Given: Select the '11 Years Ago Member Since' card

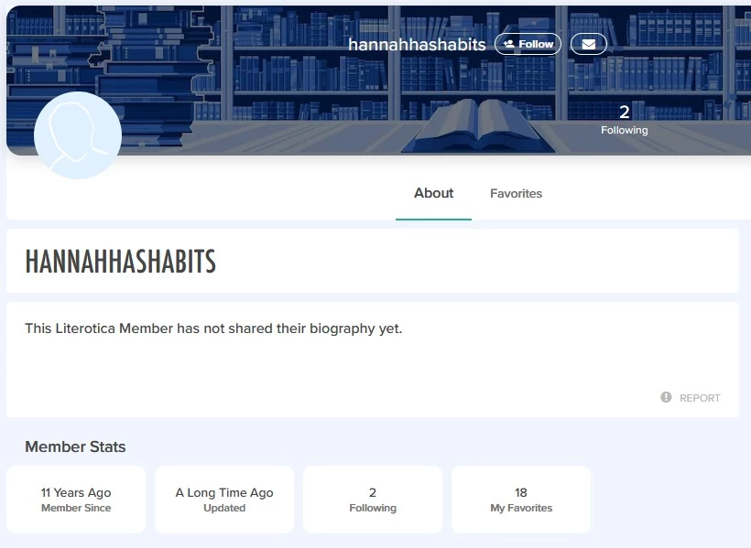Looking at the screenshot, I should point(76,500).
